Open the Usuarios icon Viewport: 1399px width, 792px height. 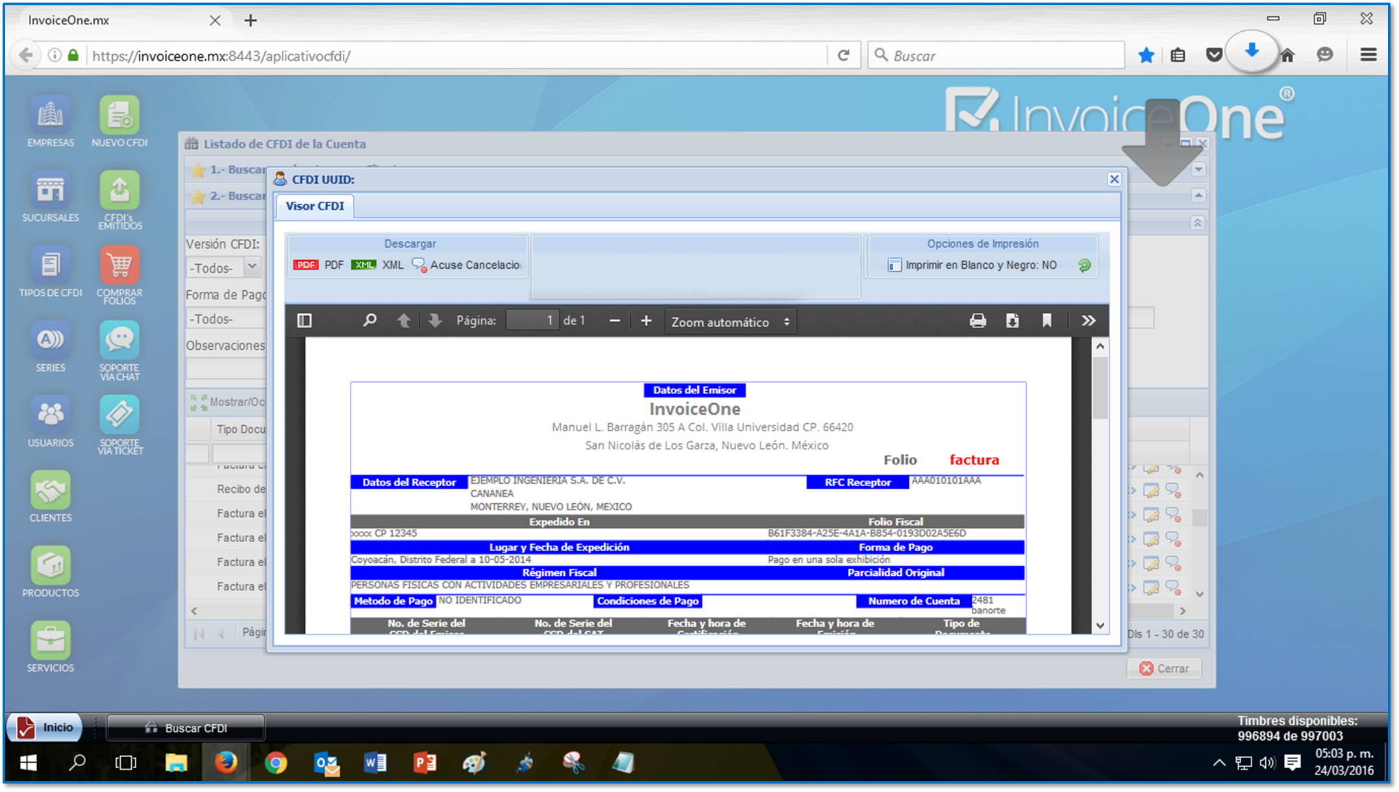51,422
